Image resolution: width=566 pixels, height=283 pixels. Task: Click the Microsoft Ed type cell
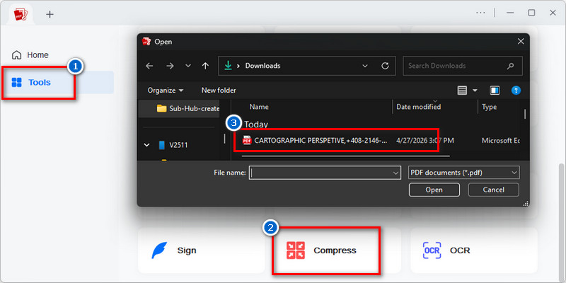point(500,140)
